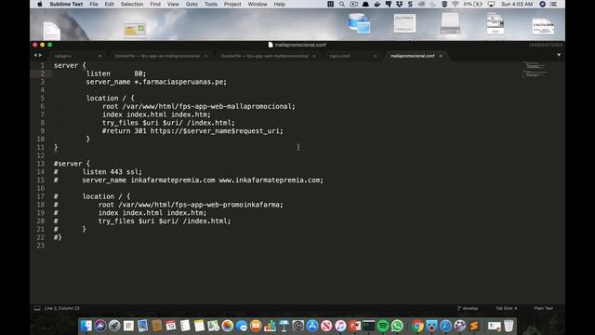Open the Sublime Text application menu
Image resolution: width=595 pixels, height=335 pixels.
(66, 4)
